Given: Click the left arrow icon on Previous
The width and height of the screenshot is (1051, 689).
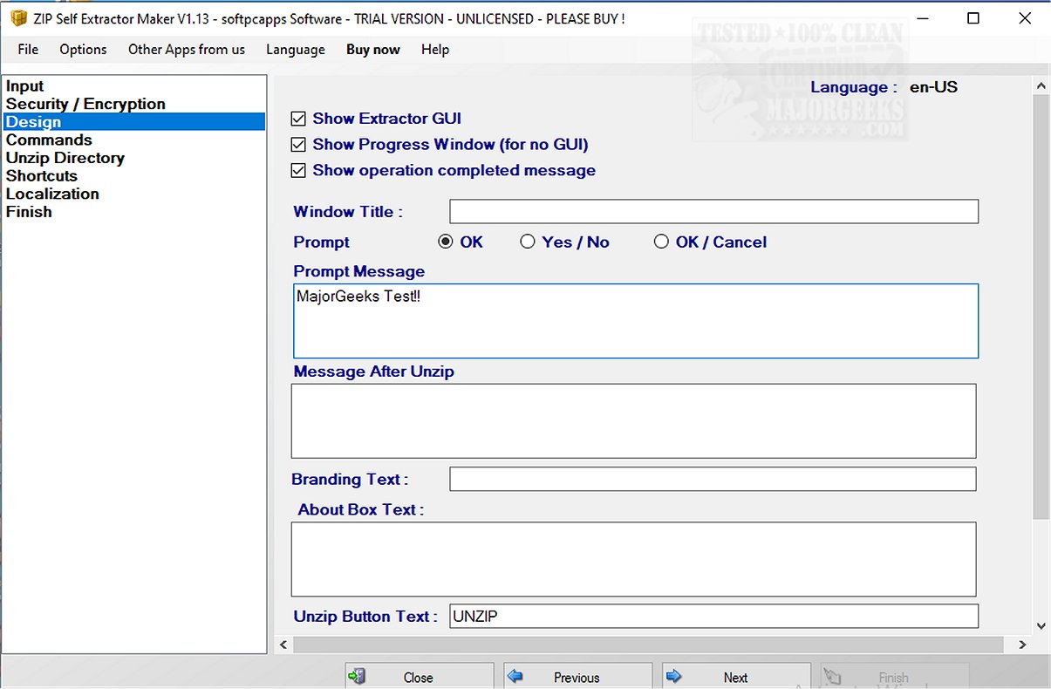Looking at the screenshot, I should (515, 676).
